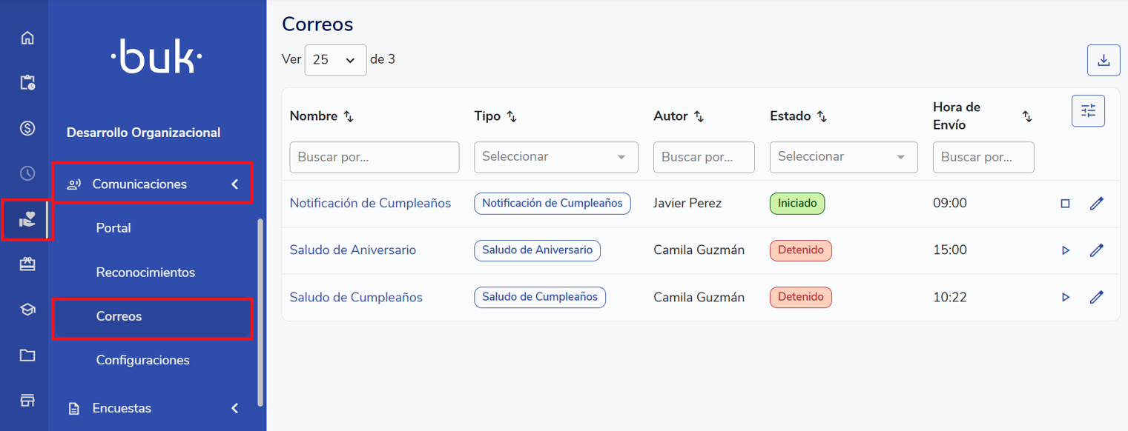The width and height of the screenshot is (1128, 431).
Task: Open the Tipo Seleccionar filter dropdown
Action: [555, 157]
